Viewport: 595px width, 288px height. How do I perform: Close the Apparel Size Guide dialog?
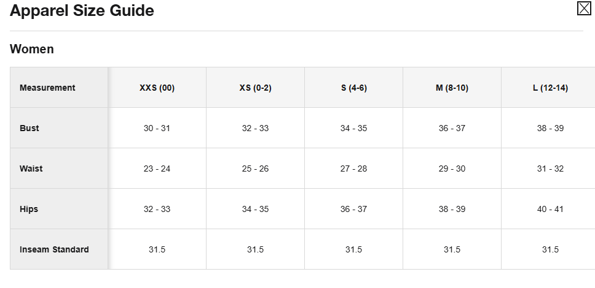(x=583, y=9)
